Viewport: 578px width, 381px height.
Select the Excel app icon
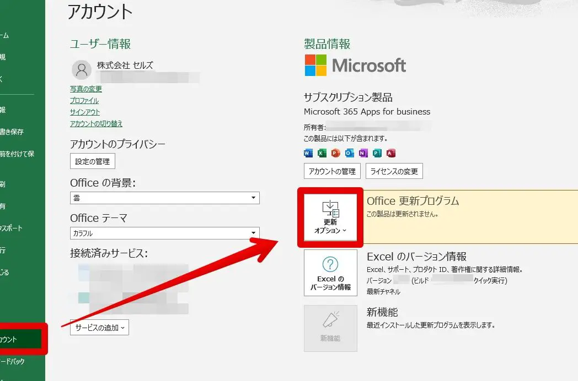pyautogui.click(x=322, y=153)
